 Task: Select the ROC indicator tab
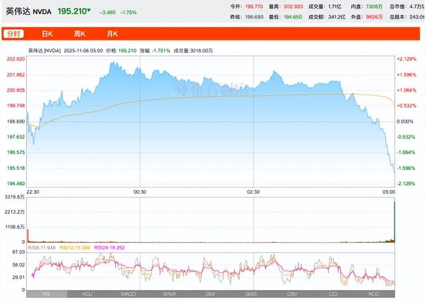pyautogui.click(x=374, y=294)
